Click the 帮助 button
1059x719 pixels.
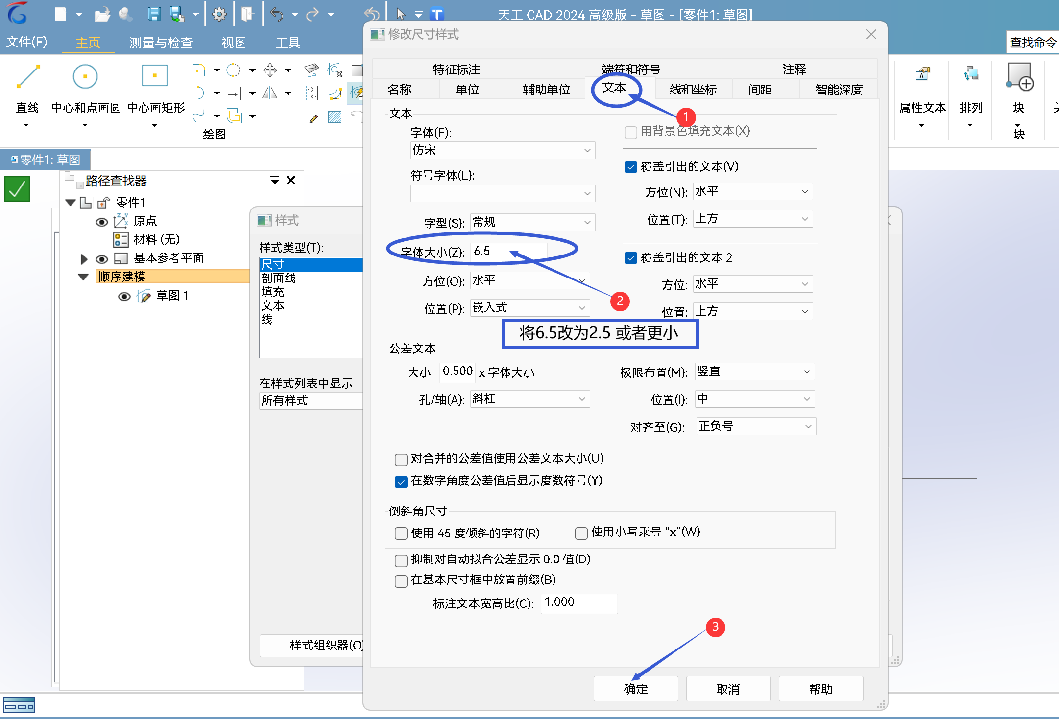coord(821,689)
